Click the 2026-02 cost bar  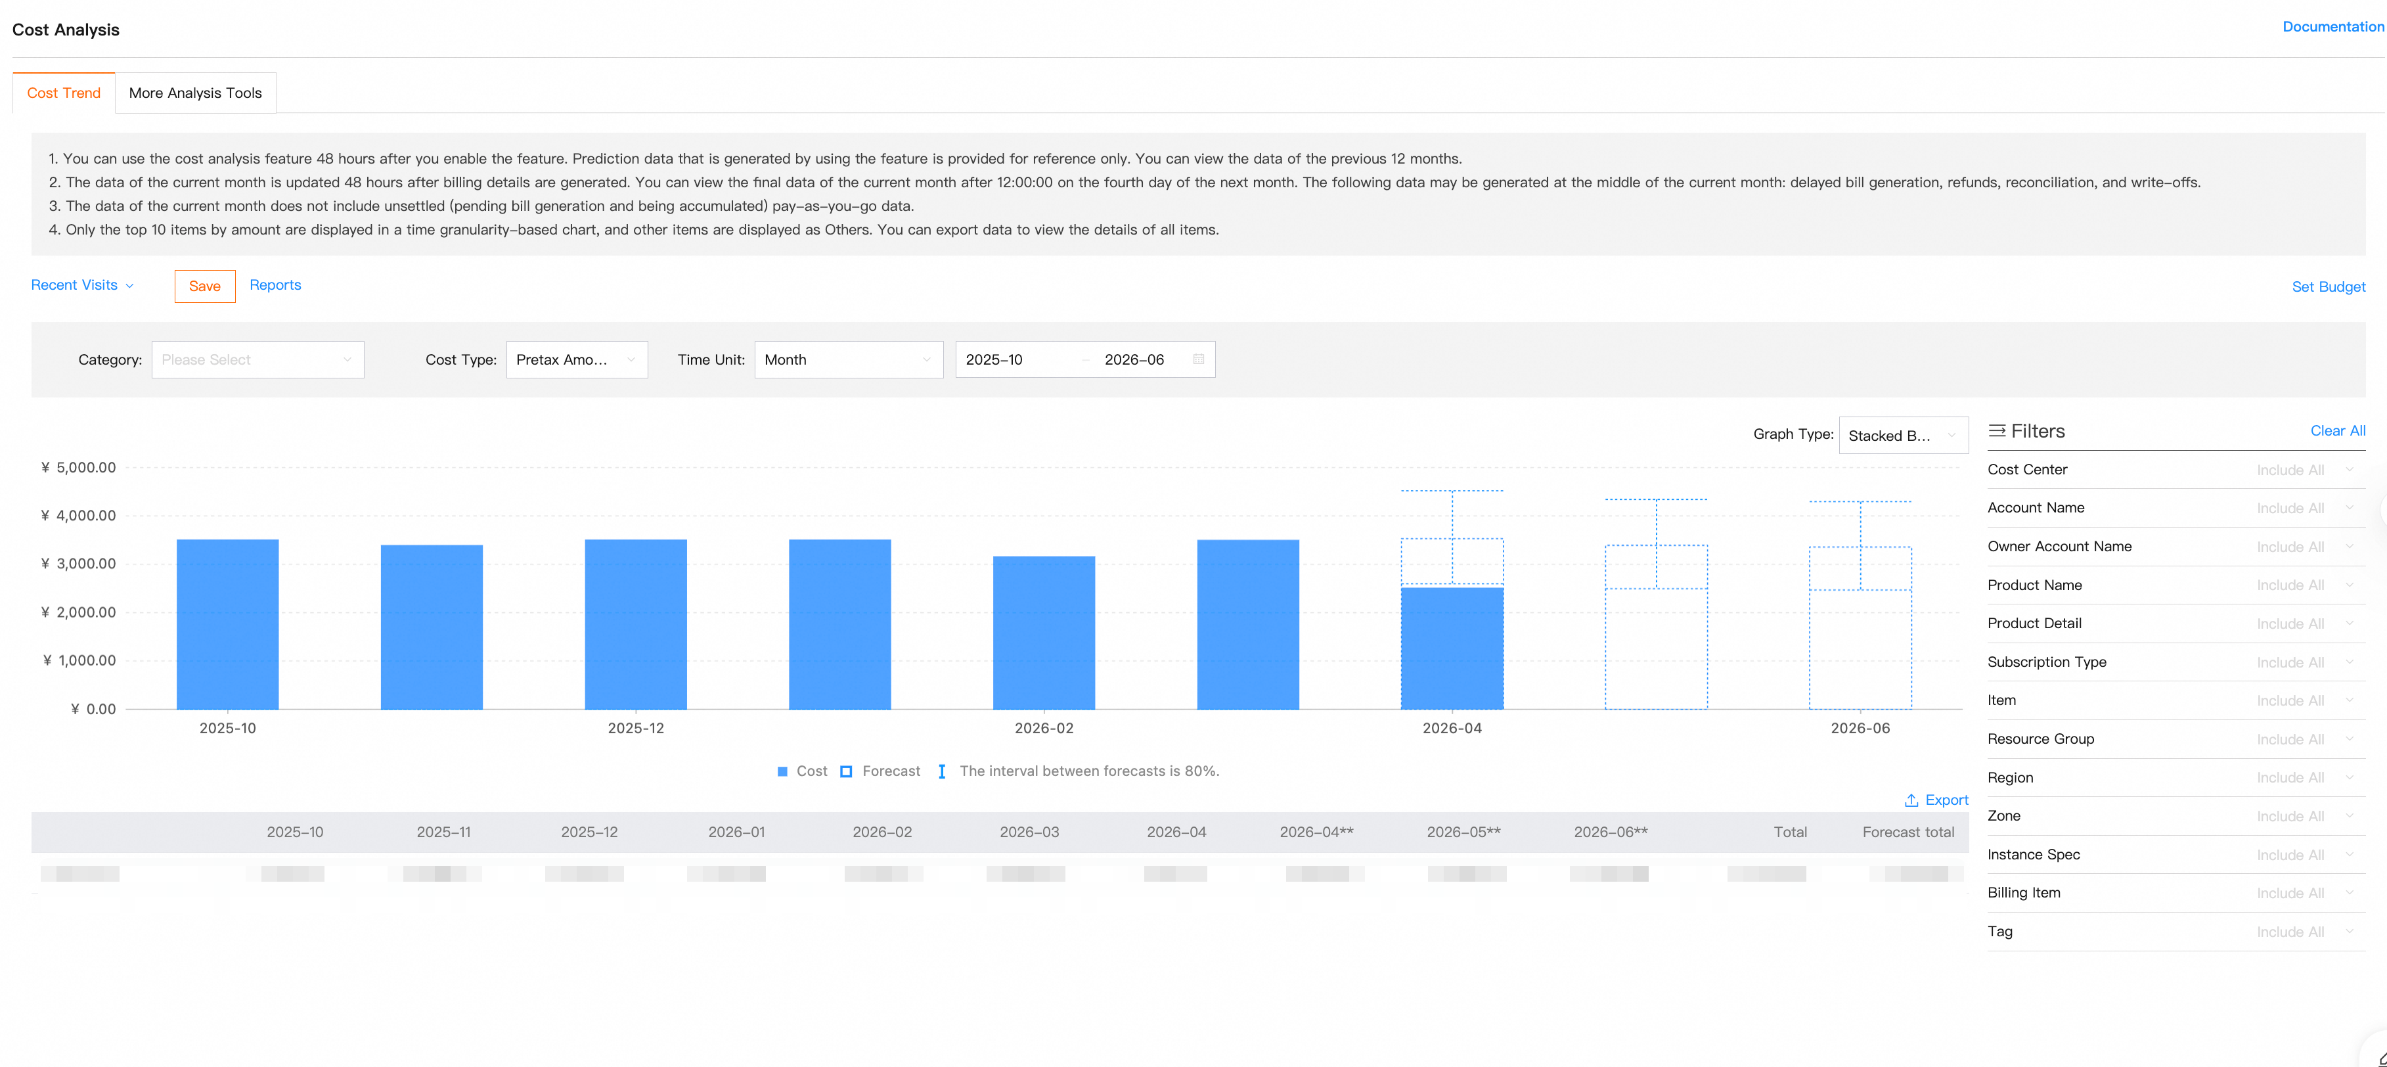(1044, 632)
